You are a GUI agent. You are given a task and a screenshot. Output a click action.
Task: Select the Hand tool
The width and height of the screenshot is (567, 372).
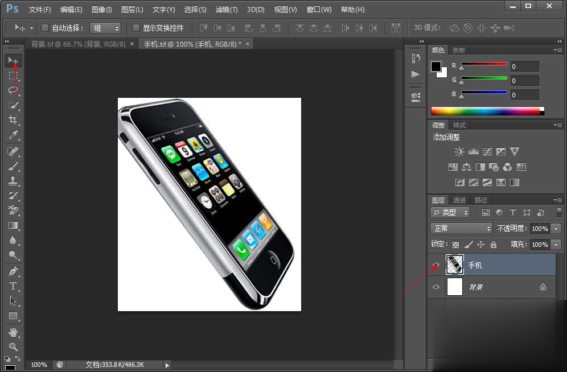coord(13,332)
